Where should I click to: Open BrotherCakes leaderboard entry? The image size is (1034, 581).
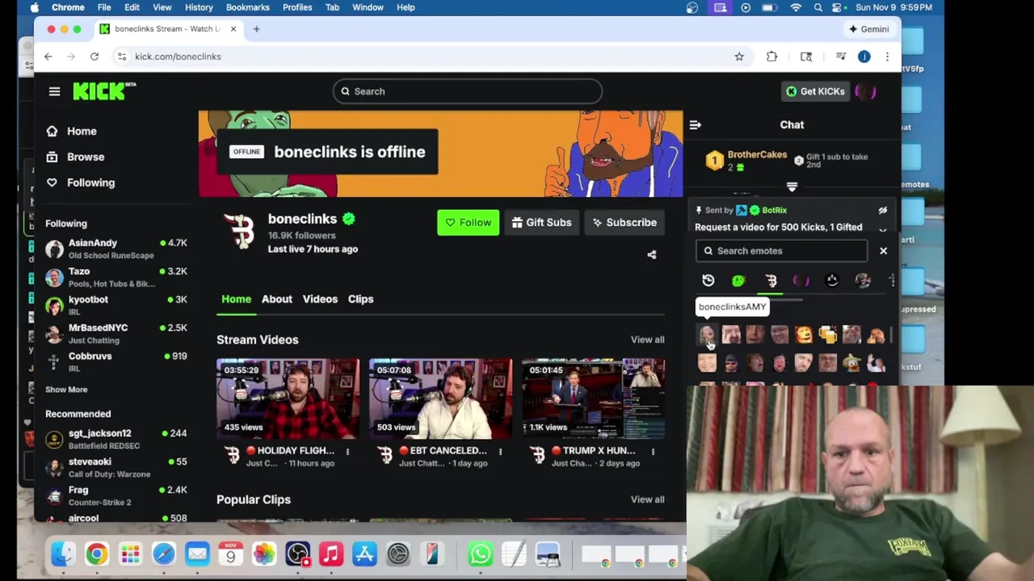pyautogui.click(x=746, y=161)
